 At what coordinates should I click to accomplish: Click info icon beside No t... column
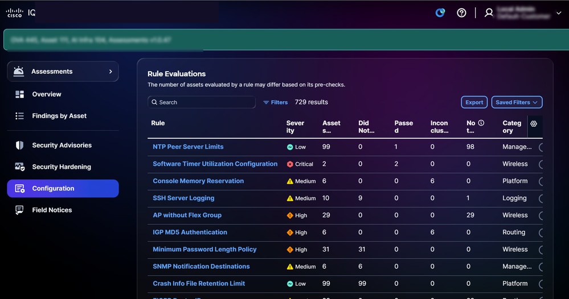481,123
